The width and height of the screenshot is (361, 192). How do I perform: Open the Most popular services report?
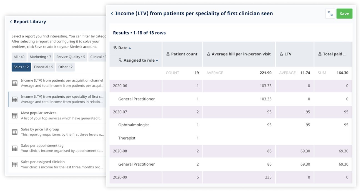click(x=39, y=113)
